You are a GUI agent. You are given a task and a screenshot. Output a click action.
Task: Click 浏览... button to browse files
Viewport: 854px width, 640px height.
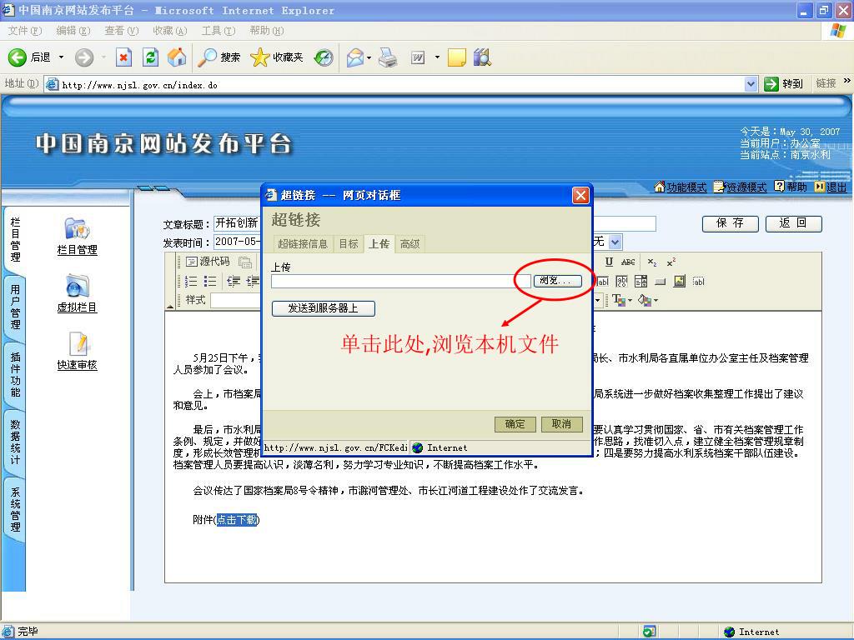[x=557, y=281]
